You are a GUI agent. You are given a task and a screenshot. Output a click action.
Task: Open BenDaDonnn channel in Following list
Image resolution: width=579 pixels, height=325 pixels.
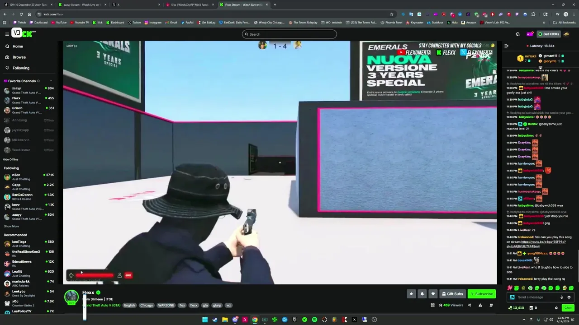tap(29, 196)
